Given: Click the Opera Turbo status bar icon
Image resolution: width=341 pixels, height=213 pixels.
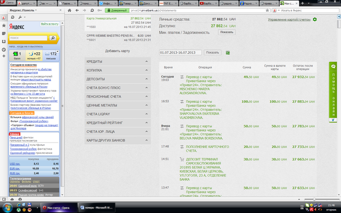Looking at the screenshot, I should pos(20,199).
